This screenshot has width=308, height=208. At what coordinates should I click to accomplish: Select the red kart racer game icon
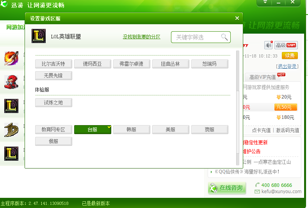coord(11,82)
